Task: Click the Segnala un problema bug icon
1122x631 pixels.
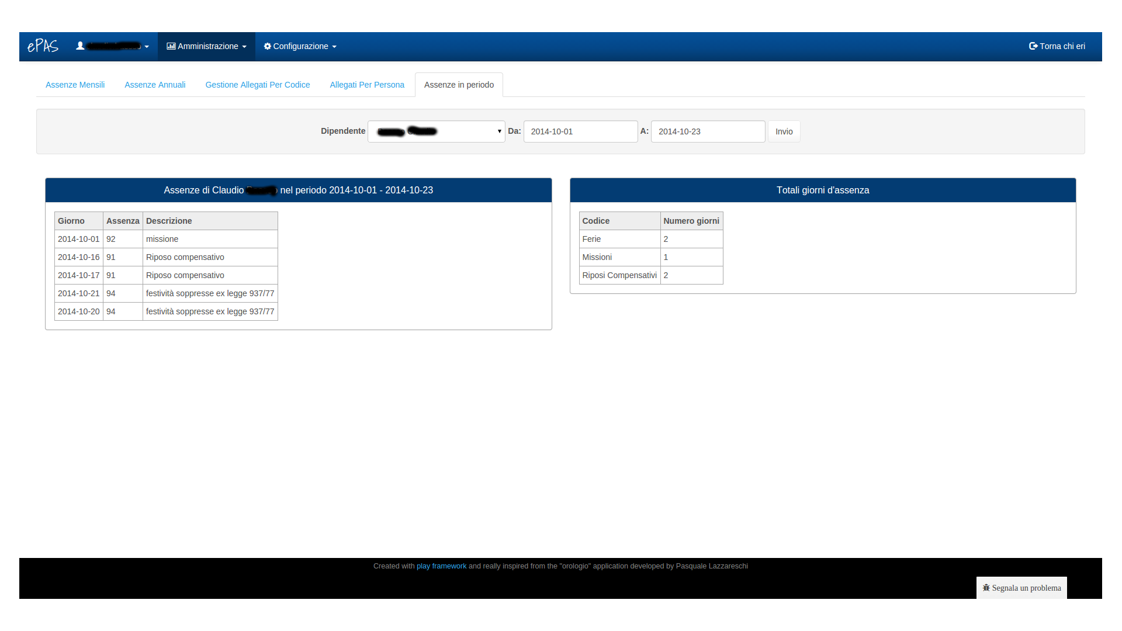Action: point(986,588)
